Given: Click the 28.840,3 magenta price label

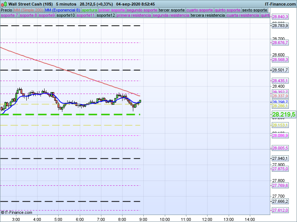Looking at the screenshot, I should click(280, 17).
